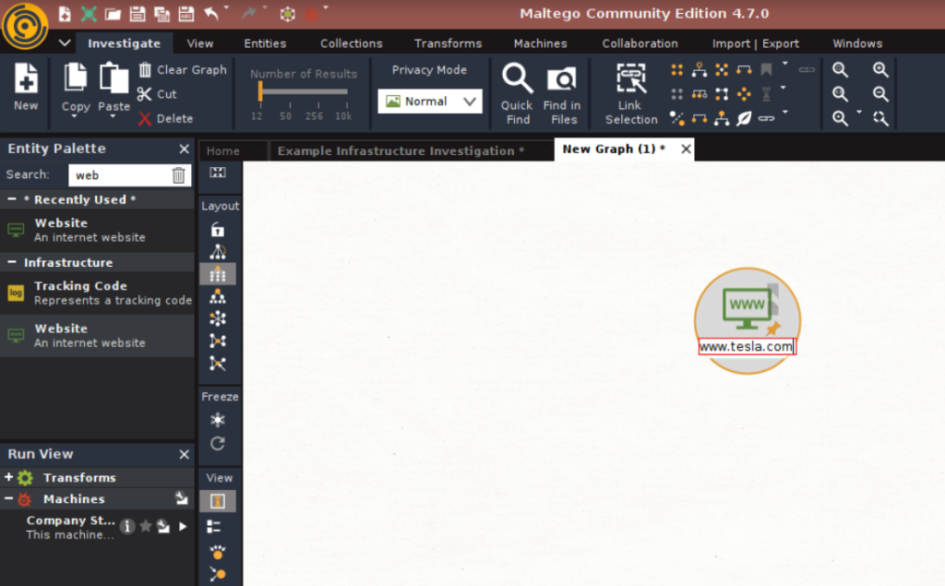The height and width of the screenshot is (586, 945).
Task: Click the Number of Results slider handle
Action: (x=260, y=91)
